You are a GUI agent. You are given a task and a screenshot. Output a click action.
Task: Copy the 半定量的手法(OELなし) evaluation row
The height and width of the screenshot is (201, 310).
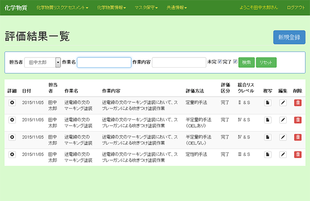[268, 137]
